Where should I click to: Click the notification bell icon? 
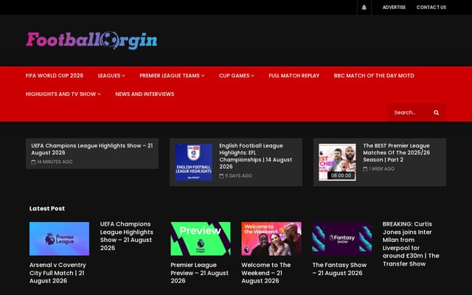(x=364, y=7)
